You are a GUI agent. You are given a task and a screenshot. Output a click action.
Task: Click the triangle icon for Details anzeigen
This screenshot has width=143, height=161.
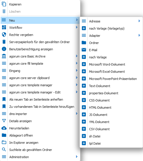(x=4, y=121)
